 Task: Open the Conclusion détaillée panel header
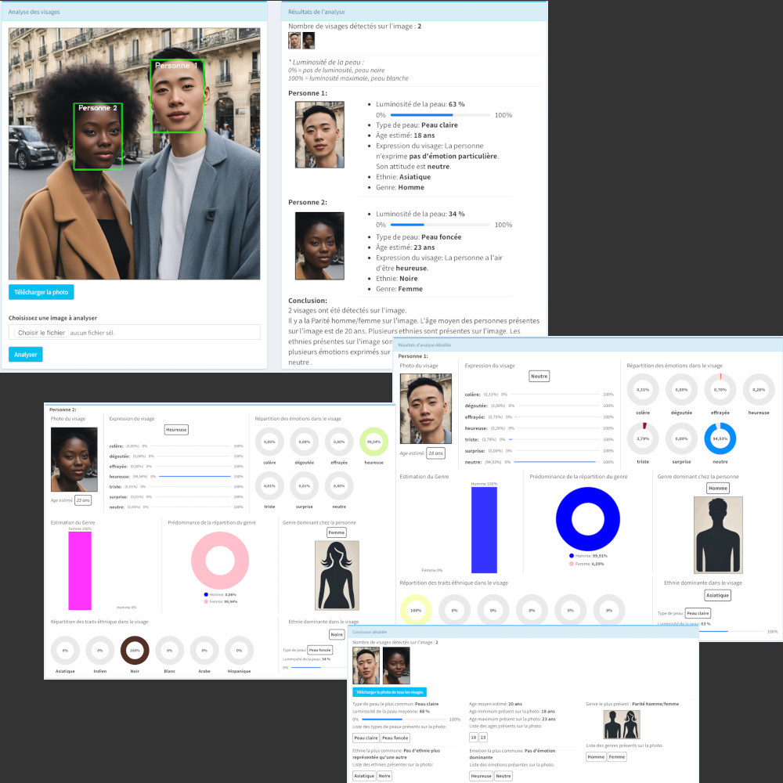pos(523,632)
